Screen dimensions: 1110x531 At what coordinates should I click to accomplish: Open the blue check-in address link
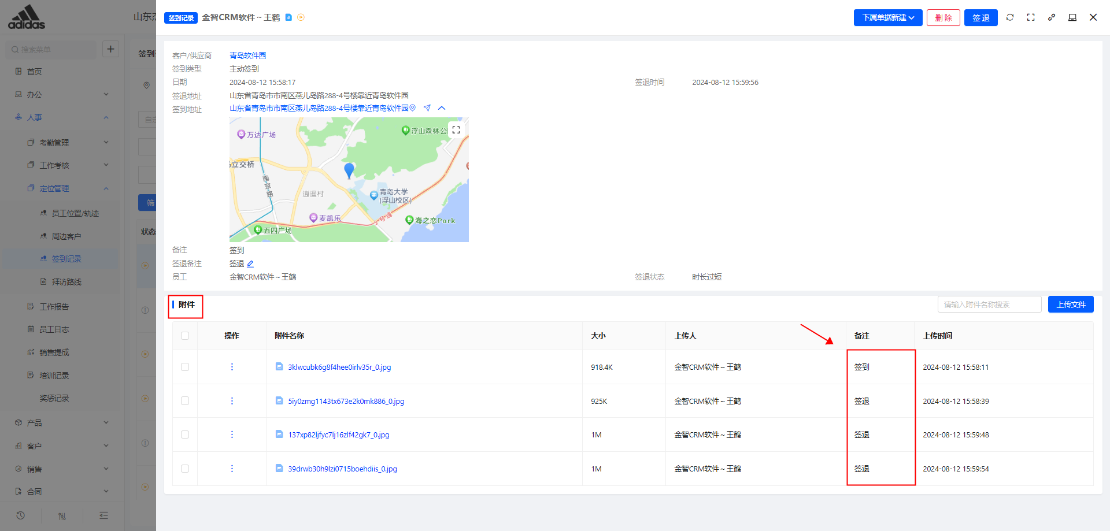(319, 108)
